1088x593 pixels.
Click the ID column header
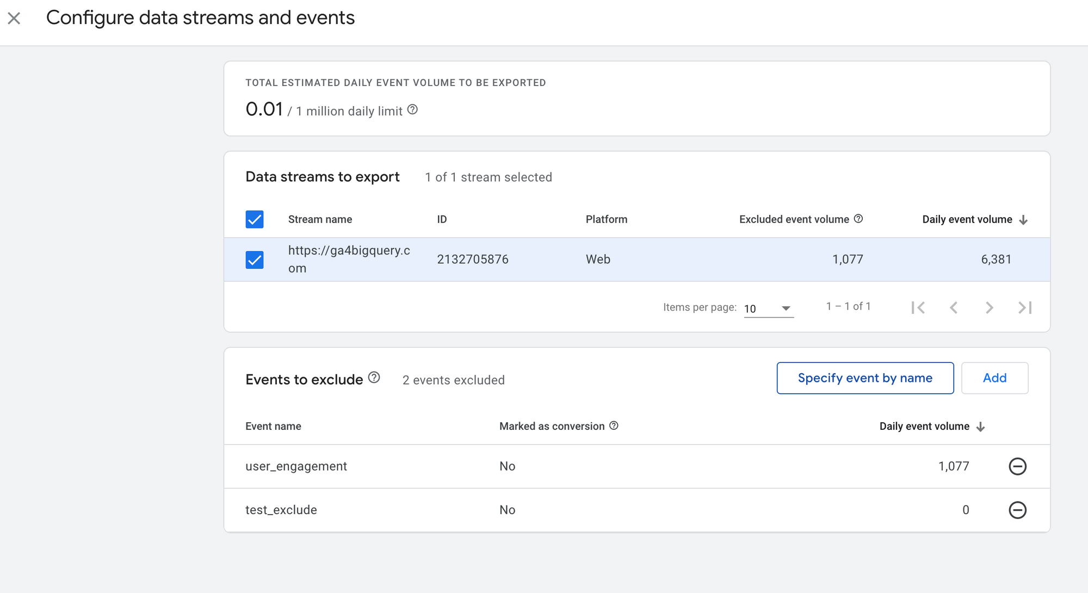(x=442, y=219)
